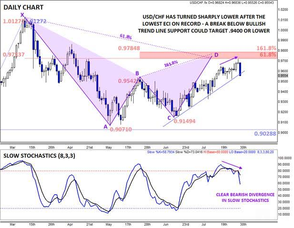Click the 61.8% label on the X-D dashed line
Viewport: 294px width, 228px height.
coord(126,37)
